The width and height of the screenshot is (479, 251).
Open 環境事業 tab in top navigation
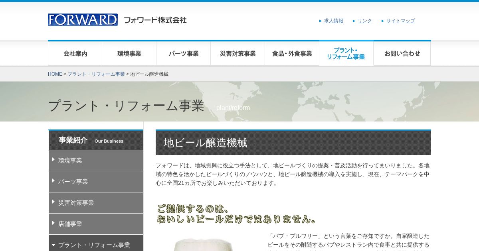[x=129, y=53]
